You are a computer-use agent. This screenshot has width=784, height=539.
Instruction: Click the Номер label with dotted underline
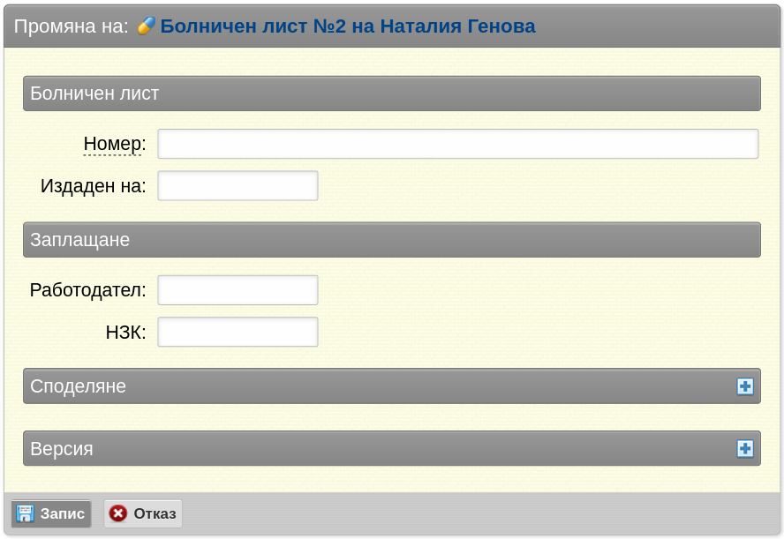coord(115,144)
